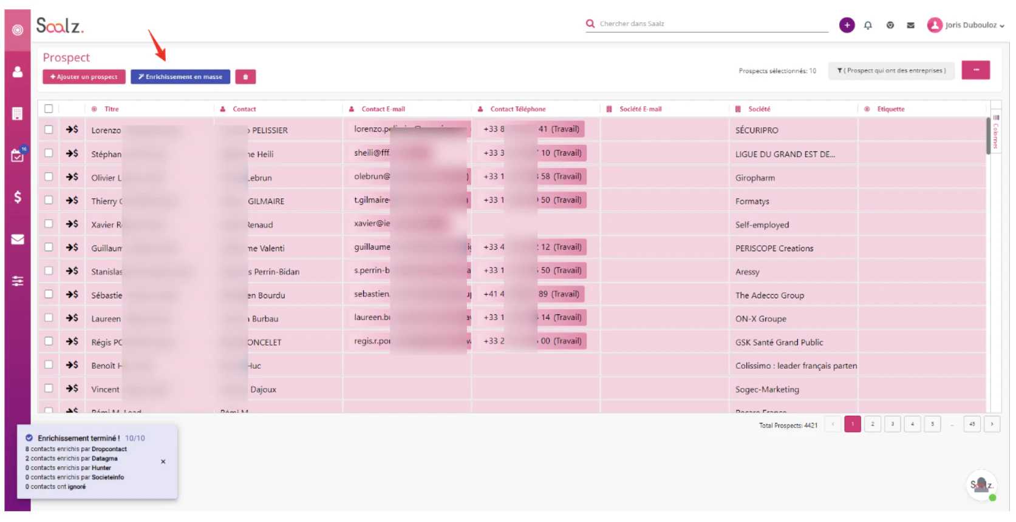Convert the Lorenzo prospect via arrow-dollar icon
Image resolution: width=1016 pixels, height=522 pixels.
tap(72, 130)
